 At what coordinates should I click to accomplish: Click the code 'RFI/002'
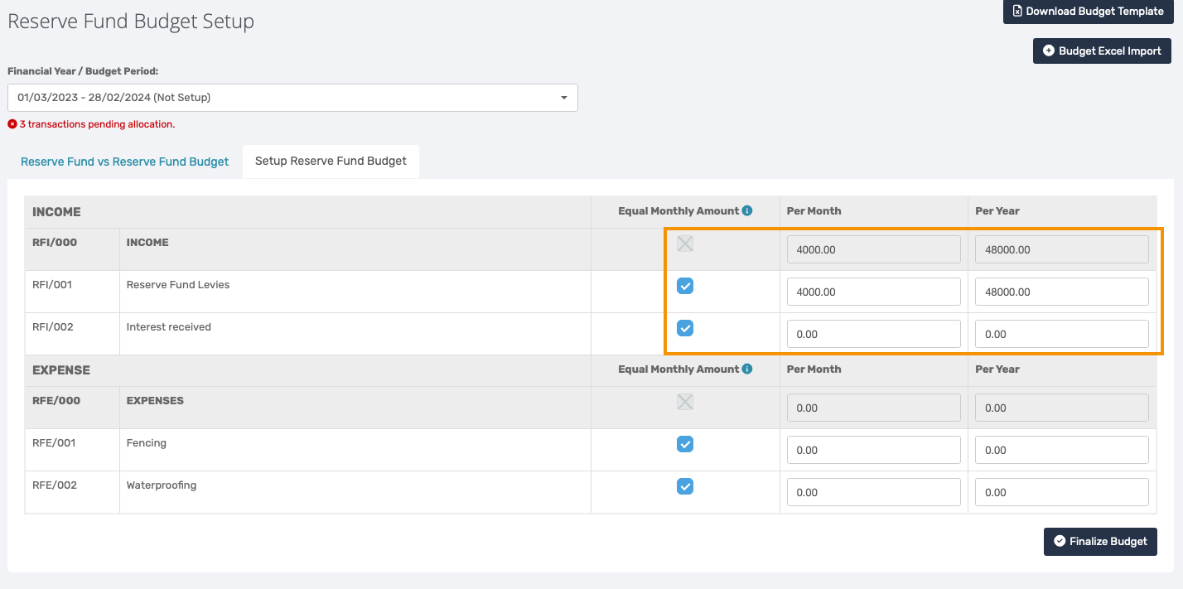[53, 327]
